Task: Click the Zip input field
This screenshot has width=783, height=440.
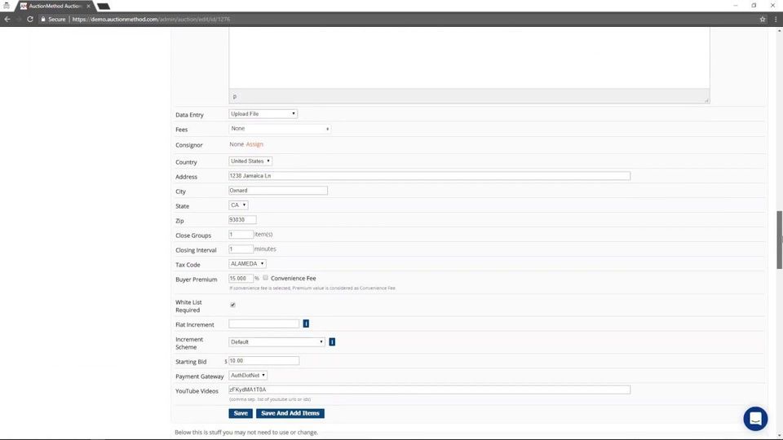Action: (x=242, y=219)
